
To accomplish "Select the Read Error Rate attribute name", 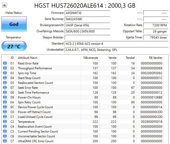I will pyautogui.click(x=28, y=63).
